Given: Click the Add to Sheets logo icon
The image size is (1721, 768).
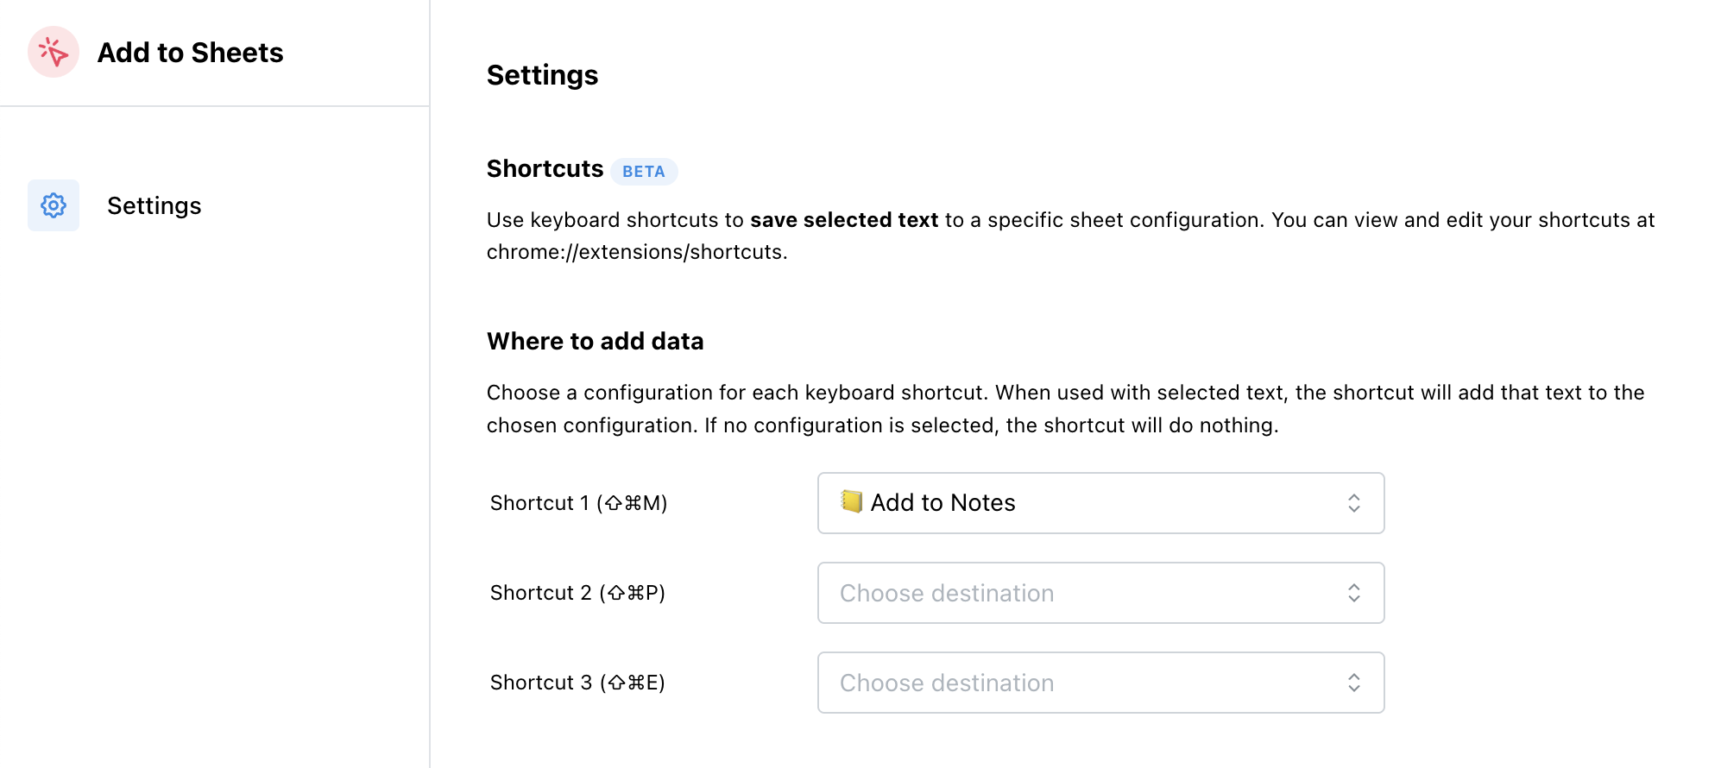Looking at the screenshot, I should coord(54,52).
